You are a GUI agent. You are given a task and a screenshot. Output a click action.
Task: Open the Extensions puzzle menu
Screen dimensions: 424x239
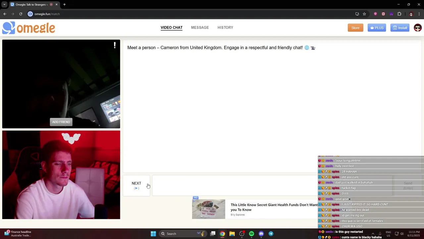399,14
